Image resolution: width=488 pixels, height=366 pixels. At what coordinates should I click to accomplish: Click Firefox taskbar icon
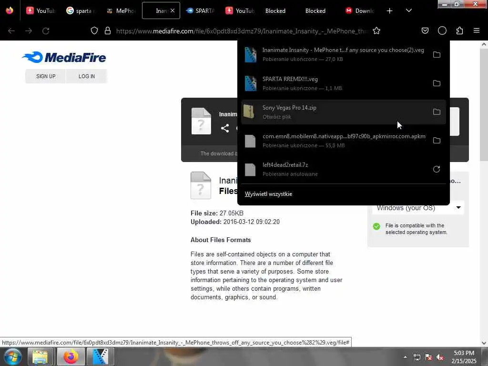(x=71, y=356)
